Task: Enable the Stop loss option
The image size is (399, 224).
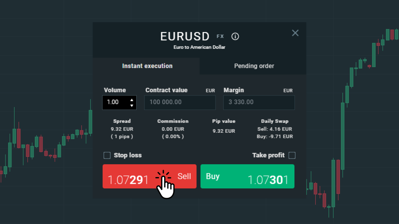Action: coord(107,155)
